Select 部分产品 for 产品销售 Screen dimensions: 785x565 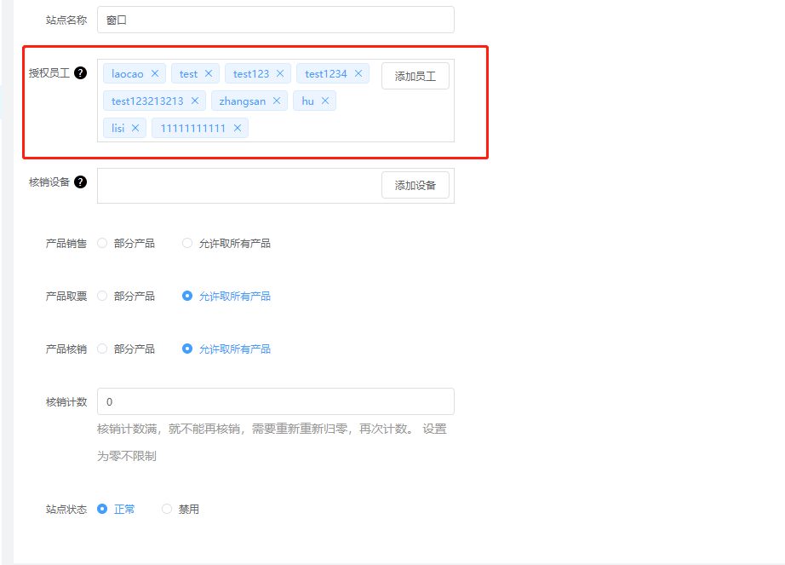point(103,244)
